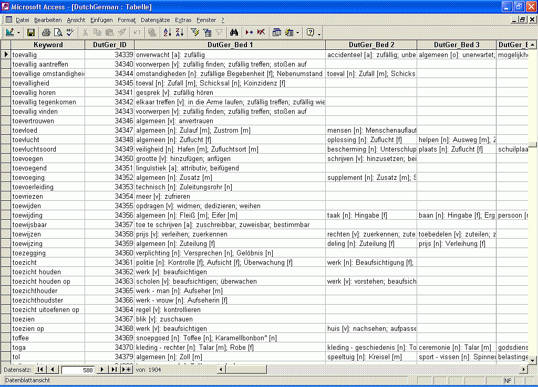
Task: Click the plain funnel Apply Filter icon
Action: pos(219,33)
